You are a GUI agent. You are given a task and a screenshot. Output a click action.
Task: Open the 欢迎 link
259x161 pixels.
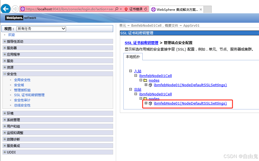[11, 35]
